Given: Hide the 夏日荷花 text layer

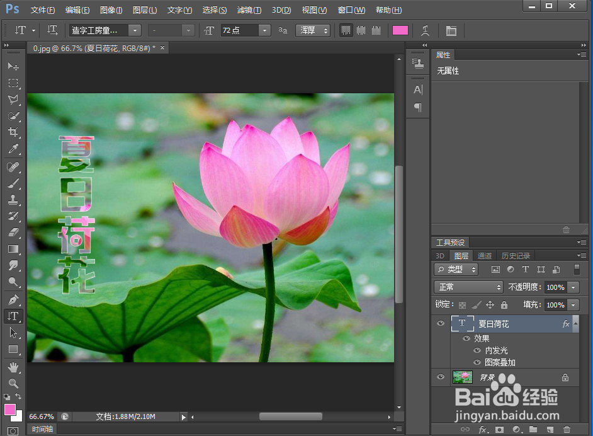Looking at the screenshot, I should point(441,324).
